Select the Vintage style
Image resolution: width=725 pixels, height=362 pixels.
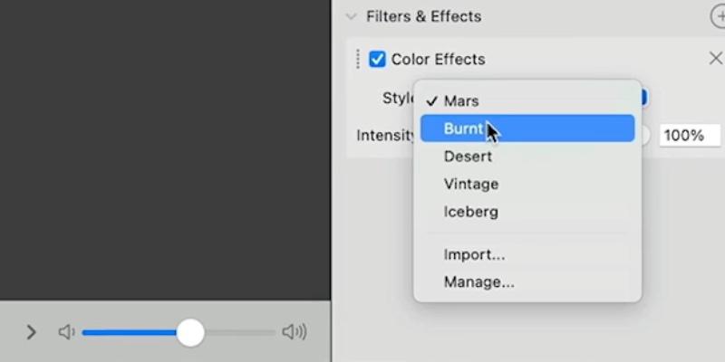click(471, 184)
